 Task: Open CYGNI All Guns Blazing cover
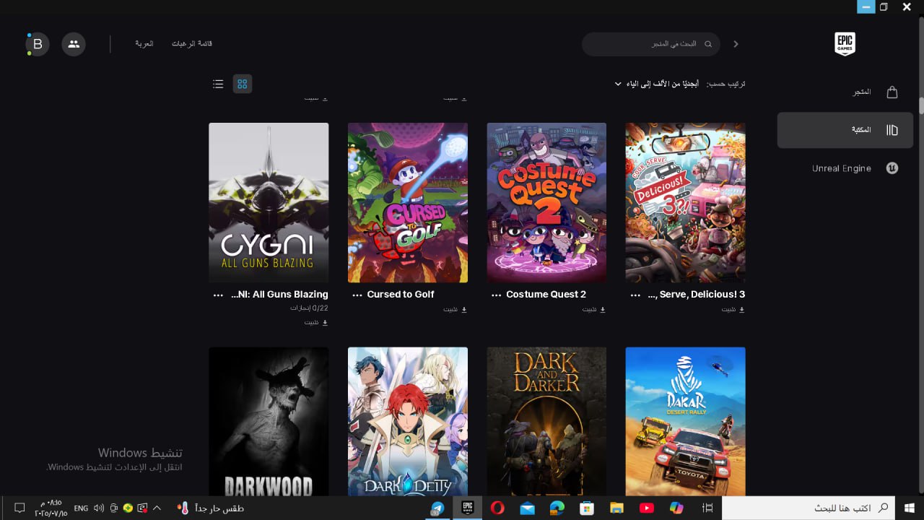pos(269,202)
